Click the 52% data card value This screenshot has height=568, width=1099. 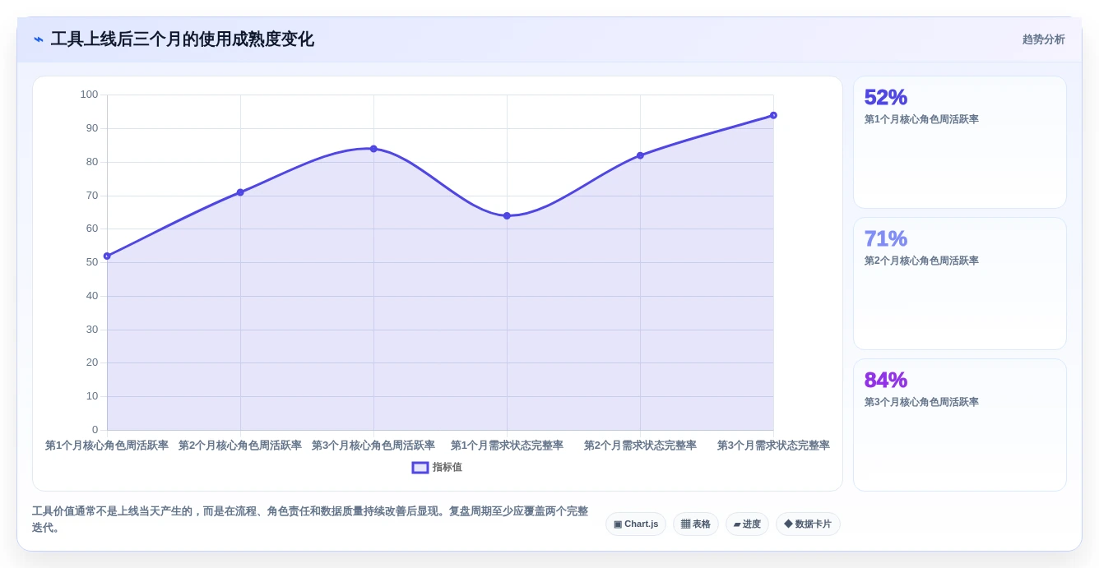click(x=886, y=98)
